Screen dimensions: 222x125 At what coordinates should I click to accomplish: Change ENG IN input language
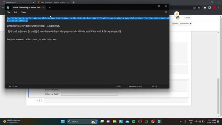[191, 122]
